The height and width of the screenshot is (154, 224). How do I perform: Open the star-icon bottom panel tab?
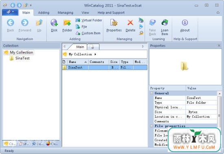click(x=37, y=143)
